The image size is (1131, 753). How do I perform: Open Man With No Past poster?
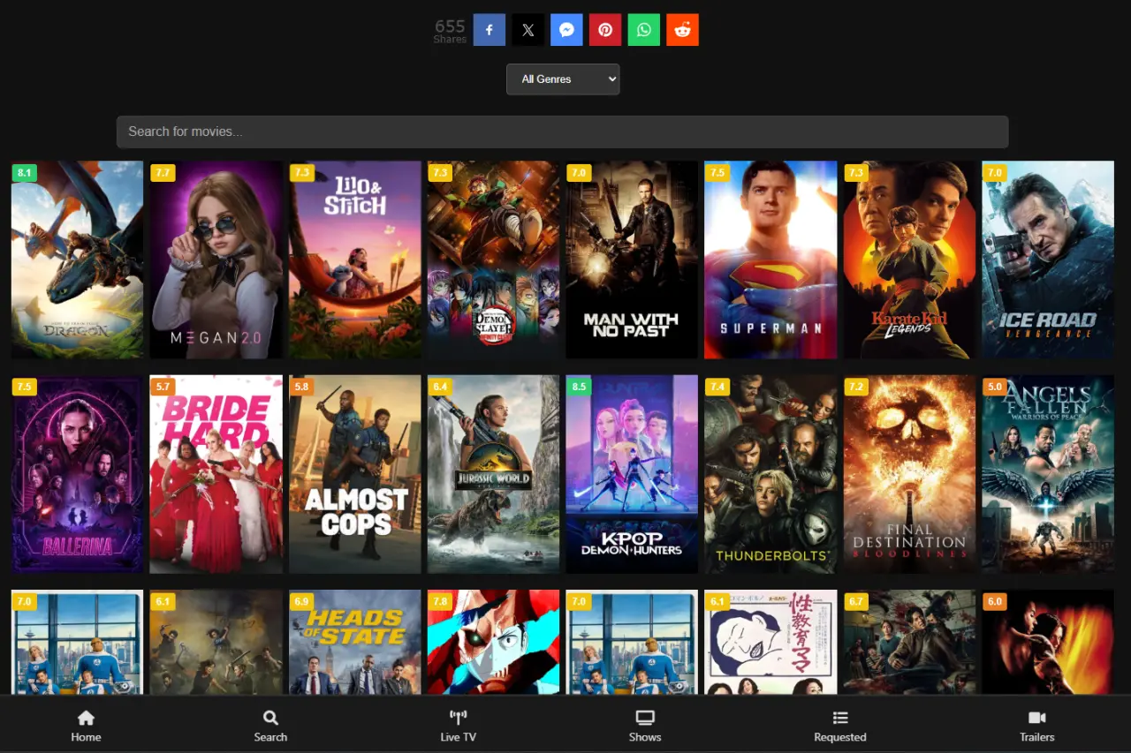[x=632, y=260]
